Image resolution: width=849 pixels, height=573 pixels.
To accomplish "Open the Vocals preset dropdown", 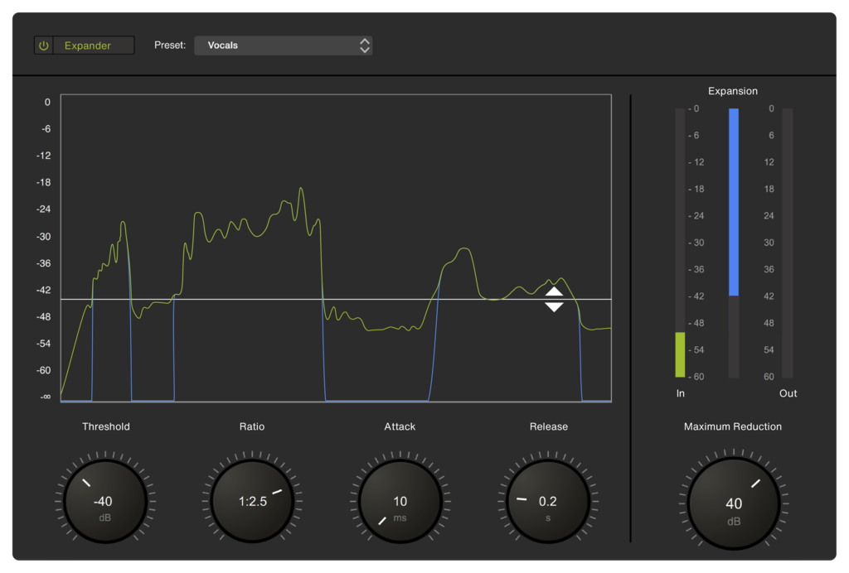I will pos(284,46).
